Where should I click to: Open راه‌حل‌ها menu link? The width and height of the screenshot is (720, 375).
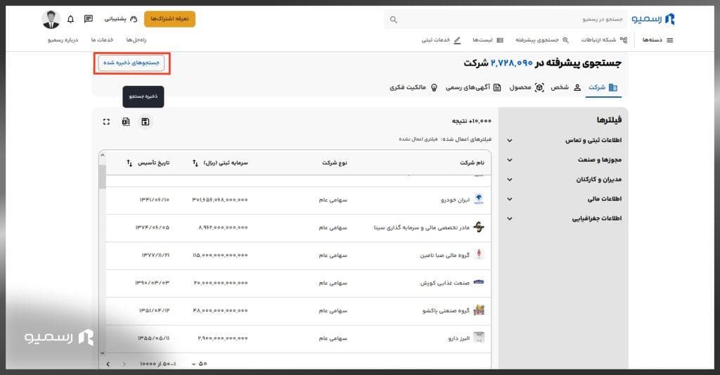tap(136, 40)
